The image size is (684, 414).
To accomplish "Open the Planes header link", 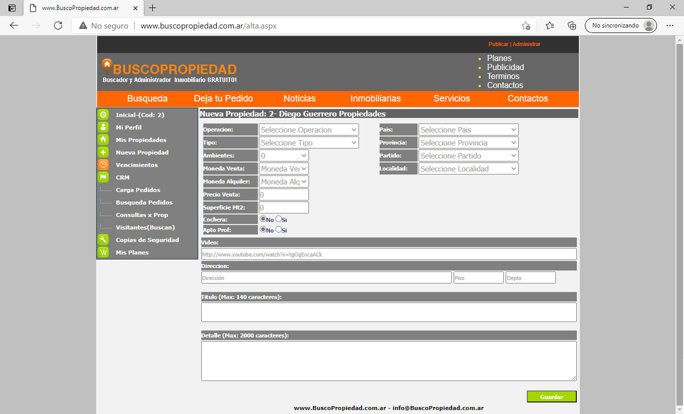I will [499, 58].
